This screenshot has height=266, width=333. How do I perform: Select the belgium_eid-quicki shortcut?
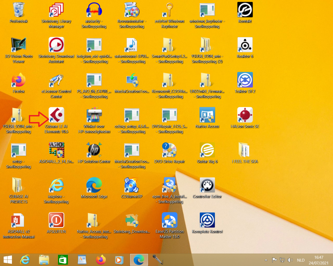tap(94, 45)
